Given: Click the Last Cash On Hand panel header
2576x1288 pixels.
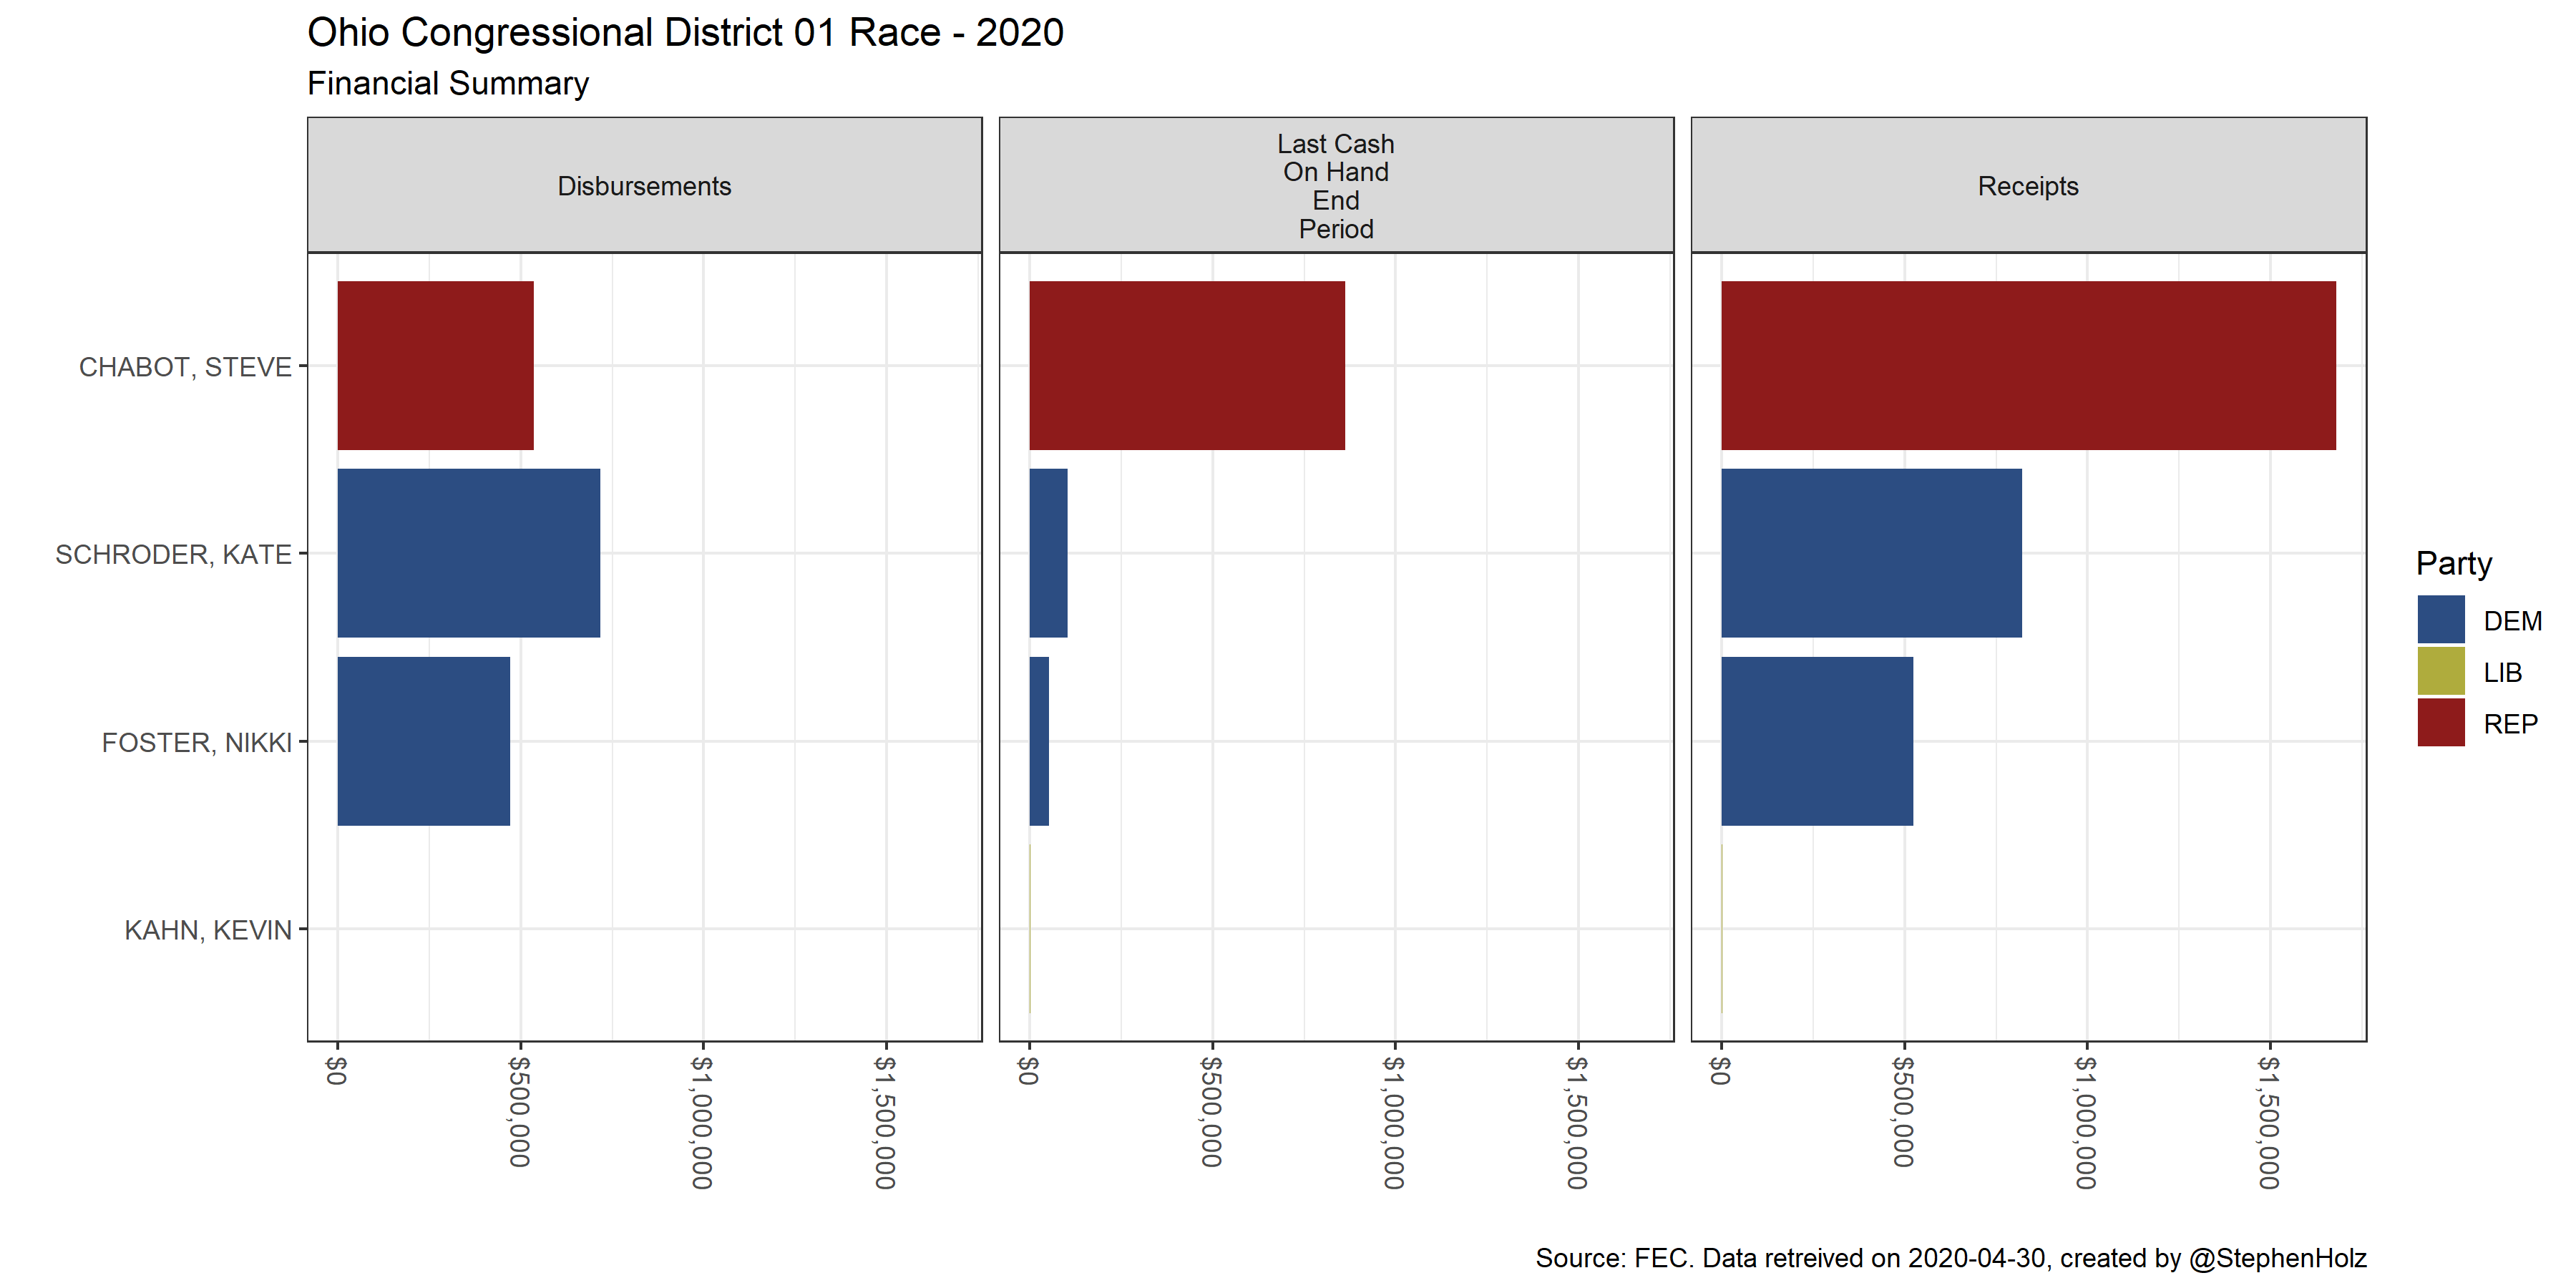Looking at the screenshot, I should click(1335, 186).
